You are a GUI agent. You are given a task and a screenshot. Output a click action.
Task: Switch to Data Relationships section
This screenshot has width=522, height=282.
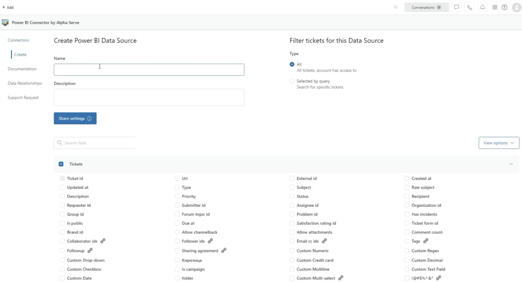pos(25,83)
